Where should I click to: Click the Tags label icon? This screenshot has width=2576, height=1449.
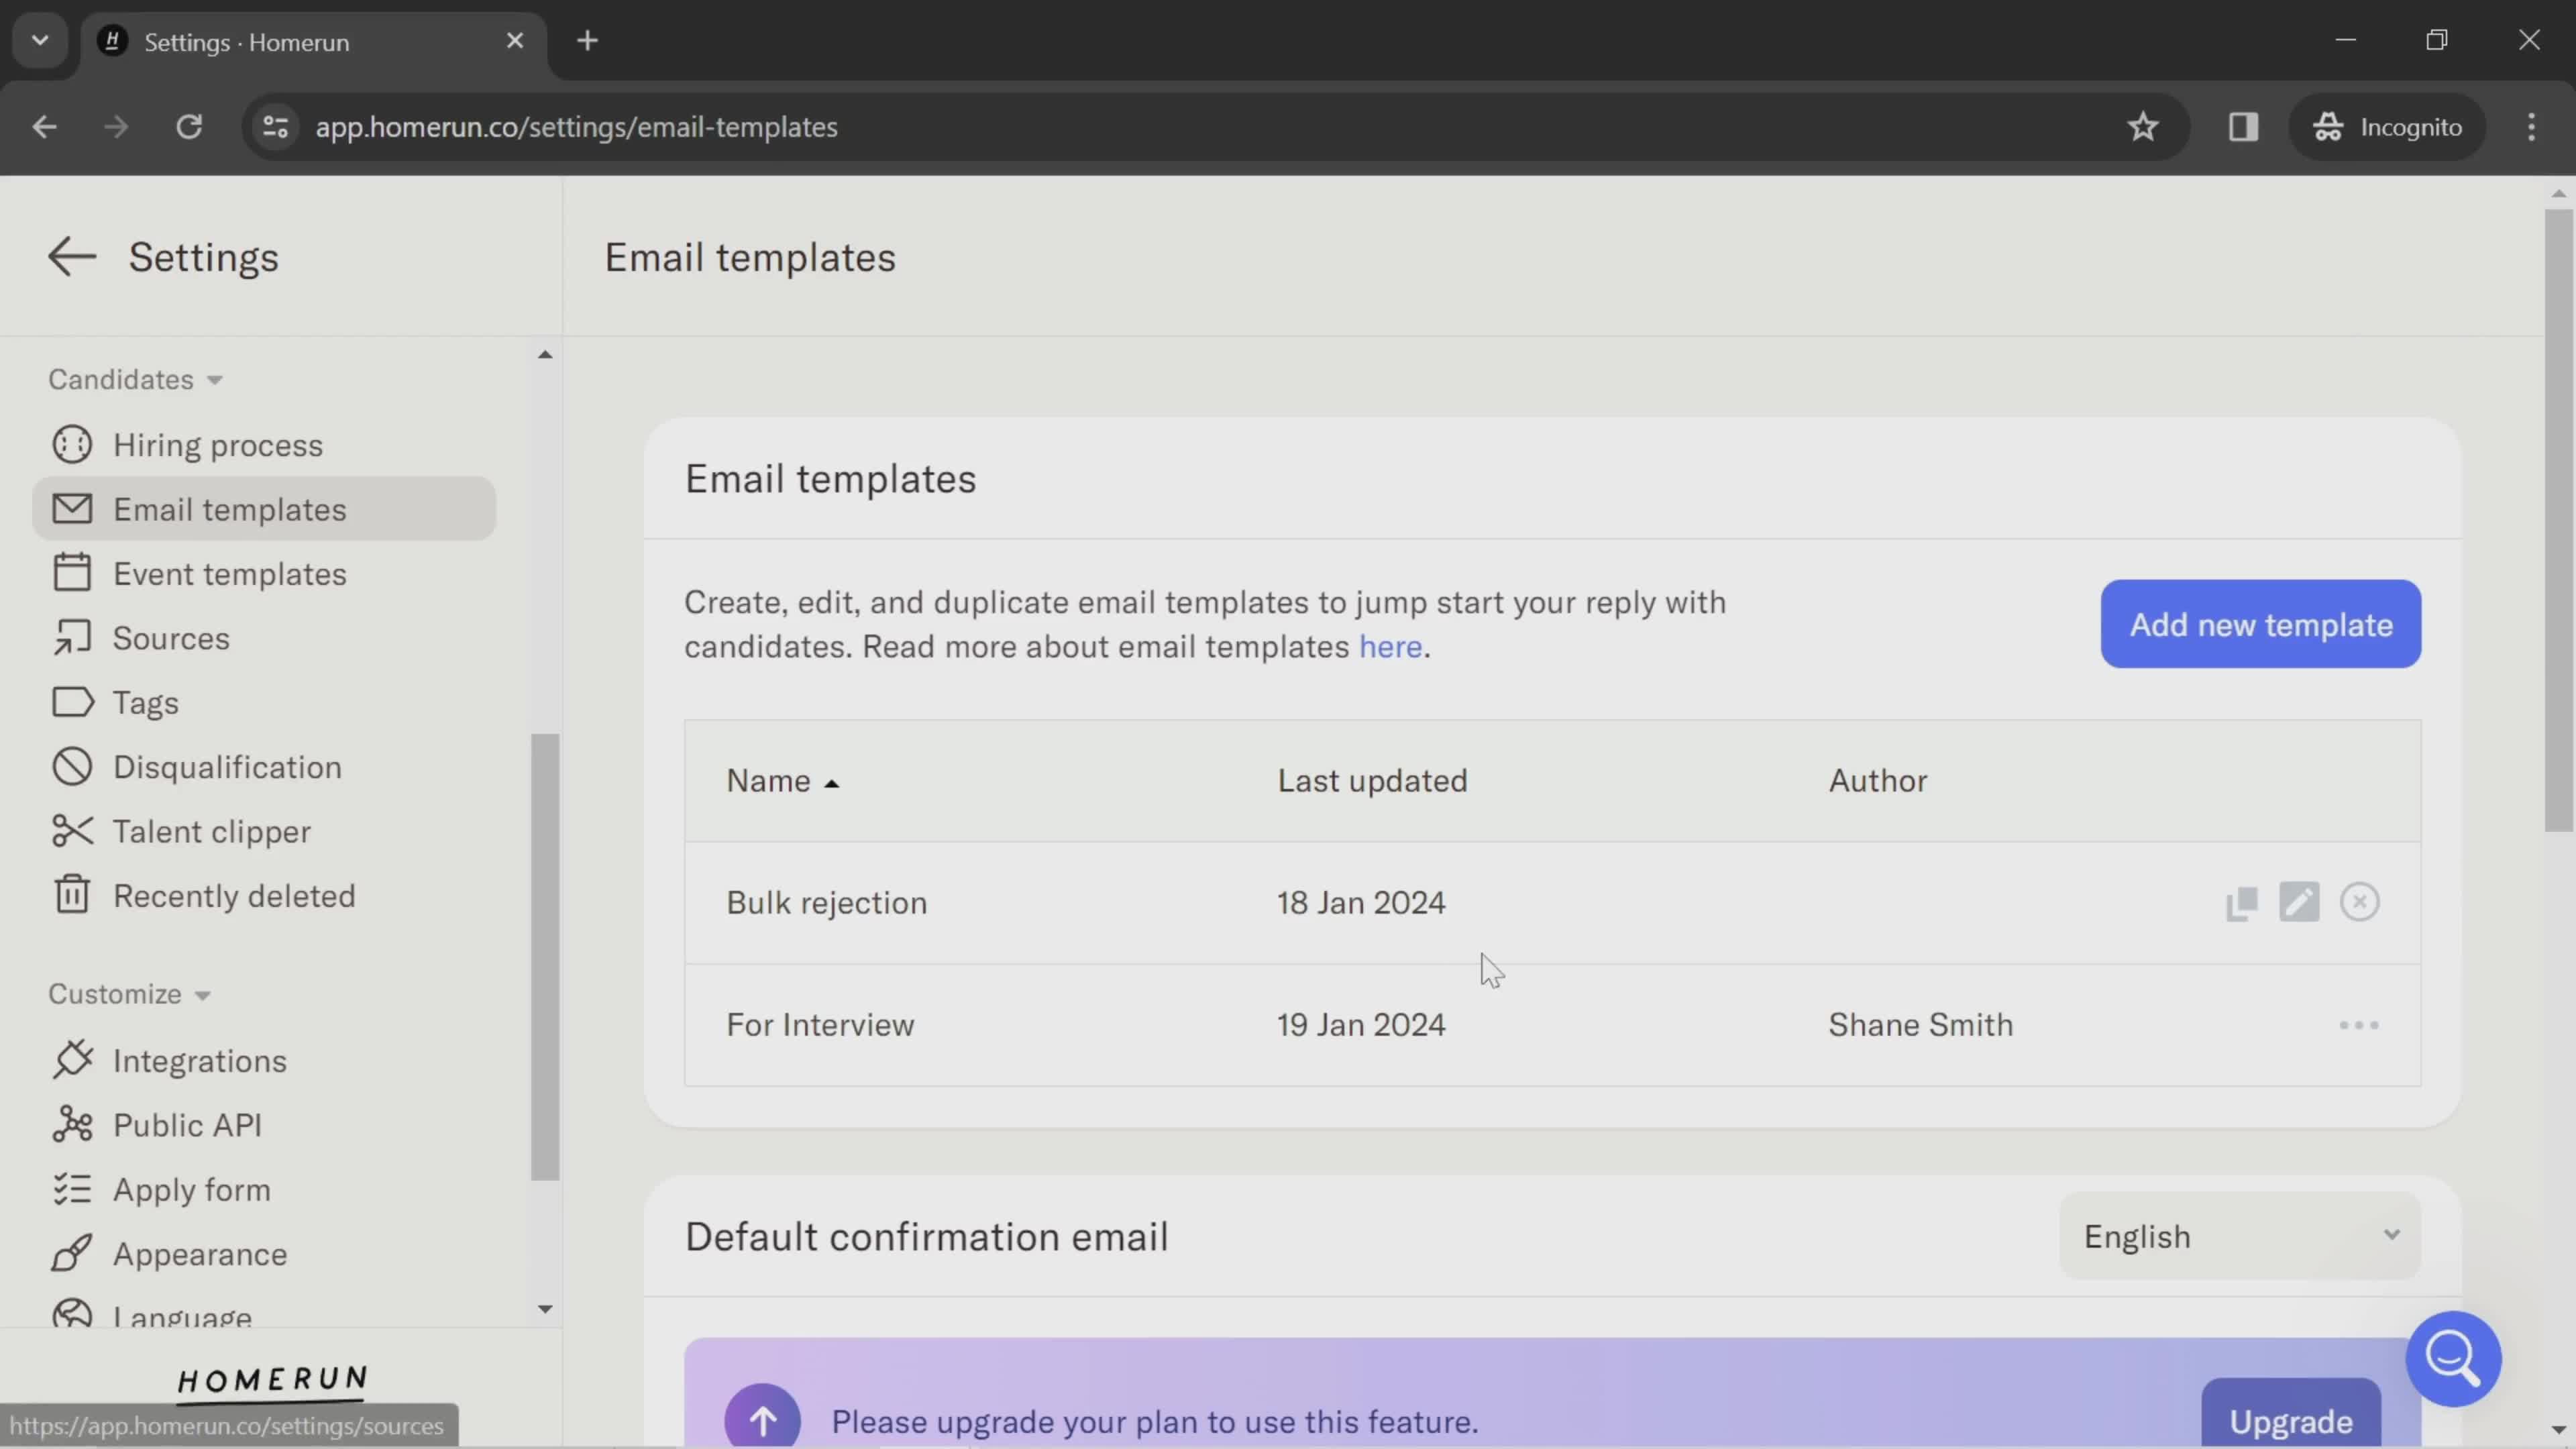(x=72, y=703)
